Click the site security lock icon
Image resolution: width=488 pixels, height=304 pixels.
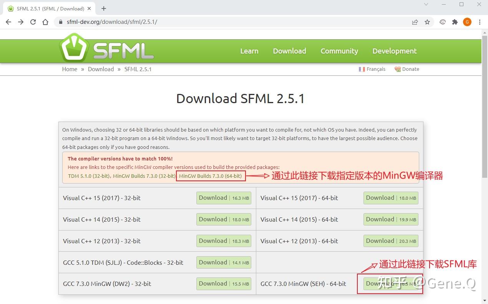tap(60, 22)
